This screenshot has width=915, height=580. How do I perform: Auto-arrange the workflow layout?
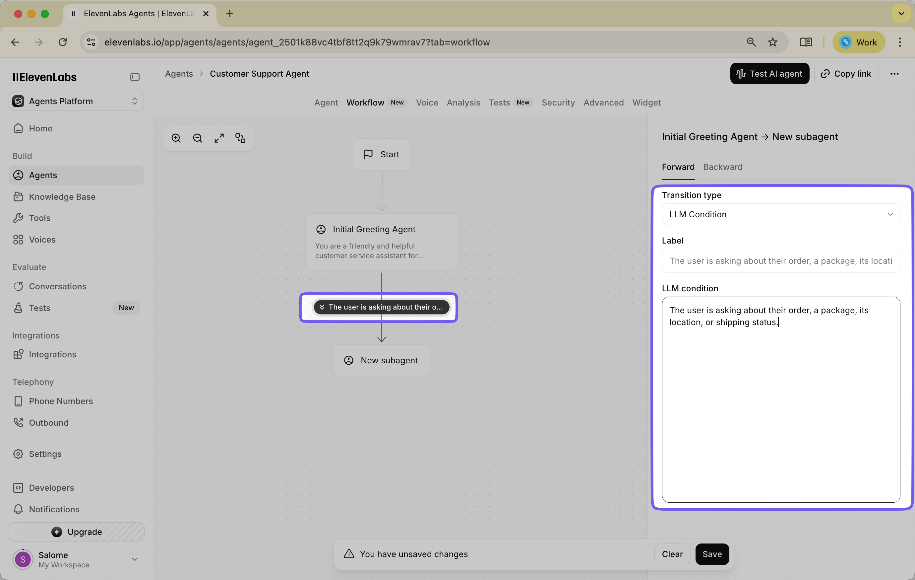coord(240,138)
